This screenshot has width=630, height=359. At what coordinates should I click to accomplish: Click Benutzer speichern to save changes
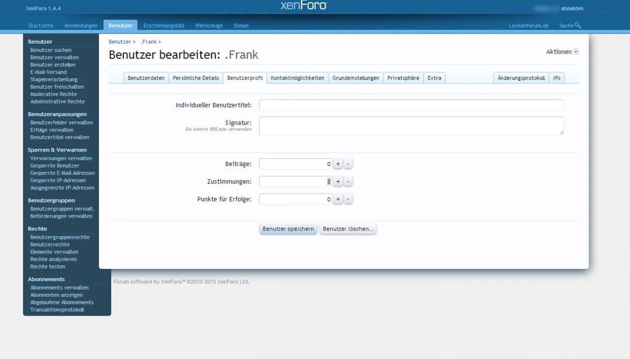coord(288,228)
